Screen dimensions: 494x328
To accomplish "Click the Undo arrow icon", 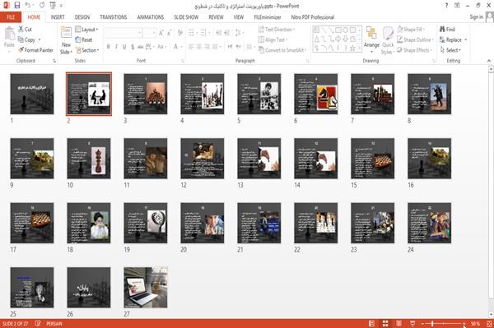I will [x=27, y=6].
